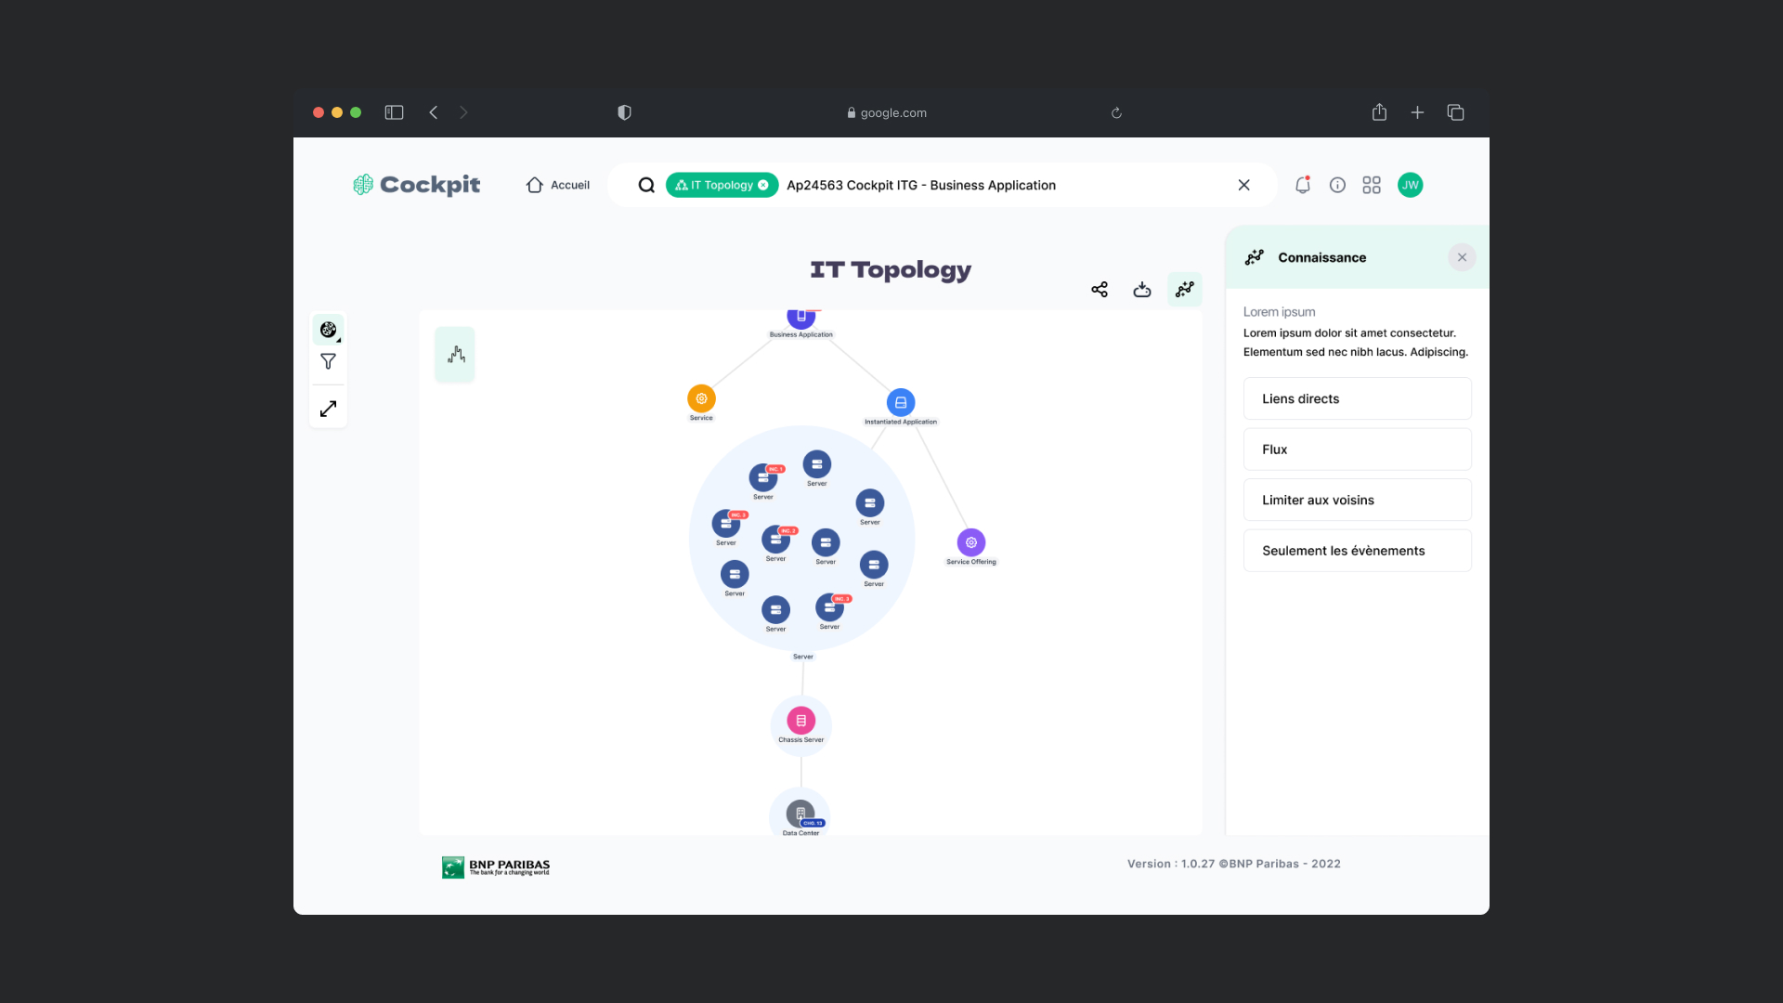The height and width of the screenshot is (1003, 1783).
Task: Clear the search field with X
Action: pyautogui.click(x=1243, y=185)
